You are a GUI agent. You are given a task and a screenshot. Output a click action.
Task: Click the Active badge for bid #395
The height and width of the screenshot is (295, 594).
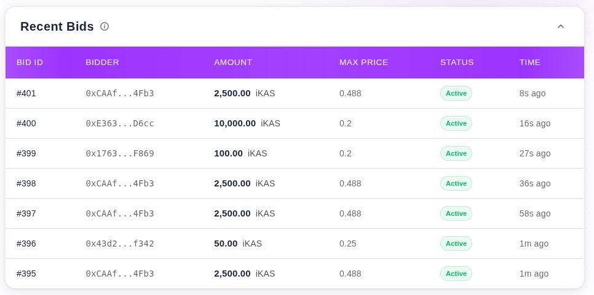[456, 274]
